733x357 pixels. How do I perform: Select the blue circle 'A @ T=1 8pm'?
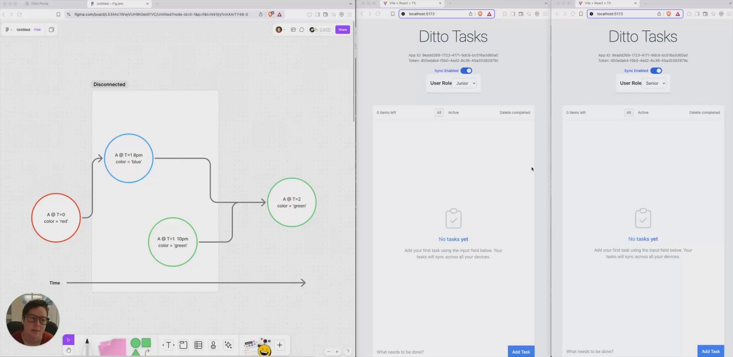click(129, 158)
